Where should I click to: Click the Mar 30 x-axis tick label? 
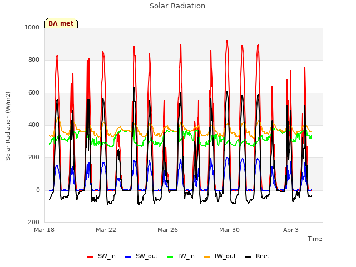click(229, 230)
